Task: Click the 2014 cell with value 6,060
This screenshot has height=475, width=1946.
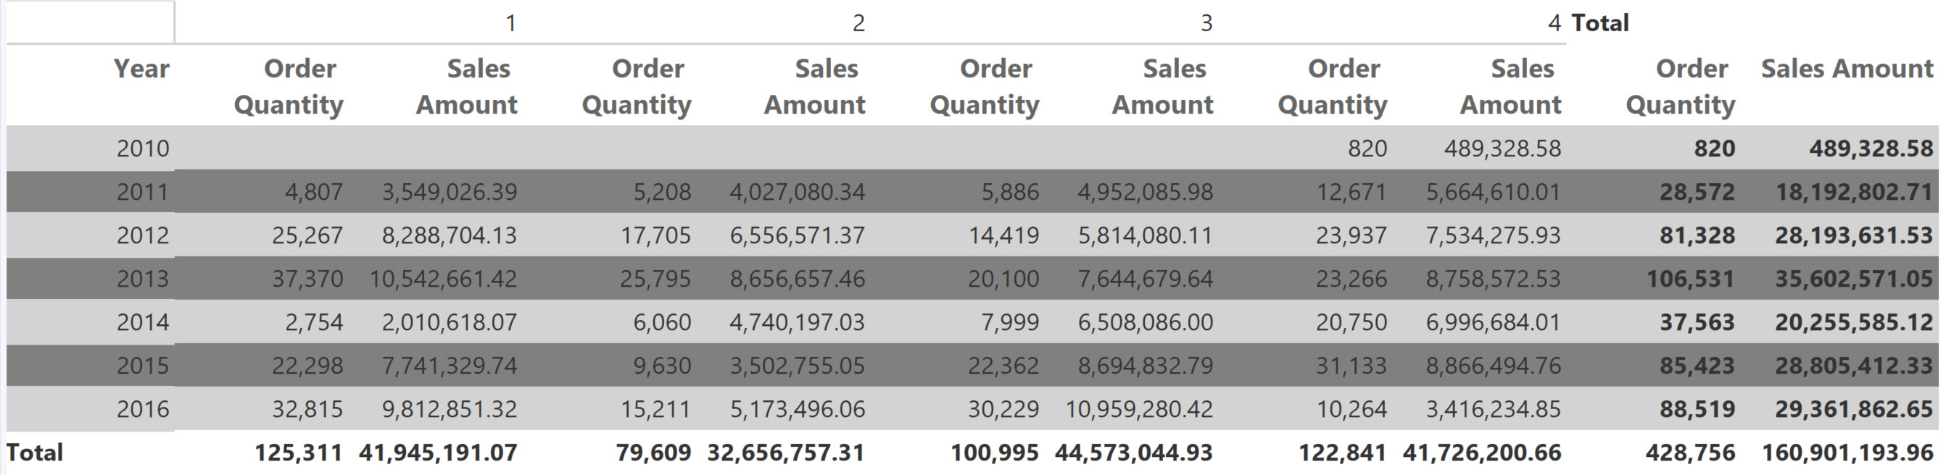Action: pyautogui.click(x=662, y=323)
